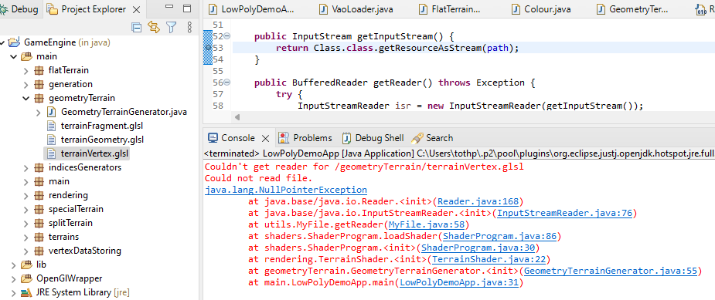Expand the flatTerrain package
The image size is (715, 300).
tap(26, 70)
